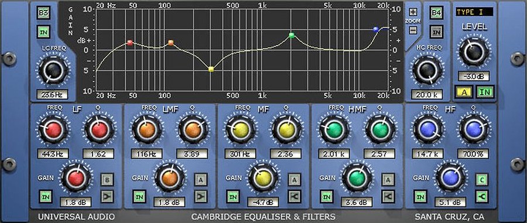
Task: Click the 2.01 k HMF frequency value
Action: (334, 154)
